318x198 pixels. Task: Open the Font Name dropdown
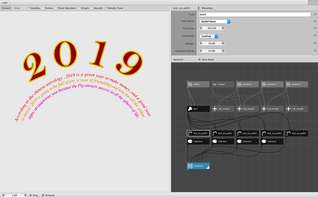pyautogui.click(x=215, y=22)
